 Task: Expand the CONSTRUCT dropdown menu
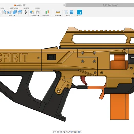47,16
